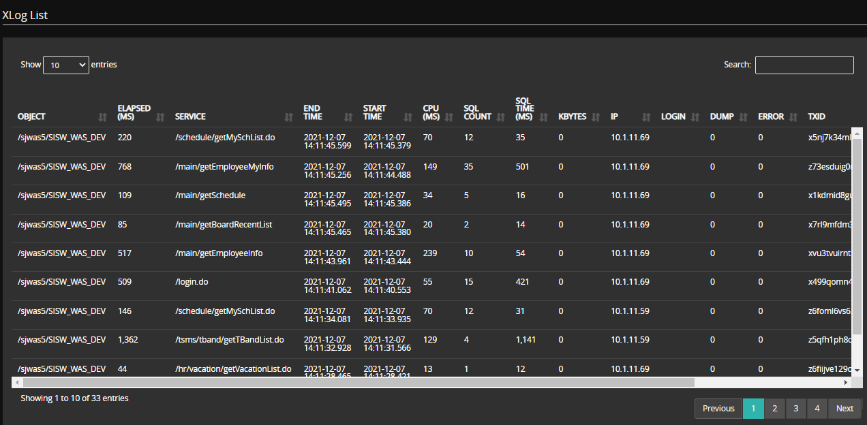Open page 2 of results
The image size is (867, 425).
point(774,408)
